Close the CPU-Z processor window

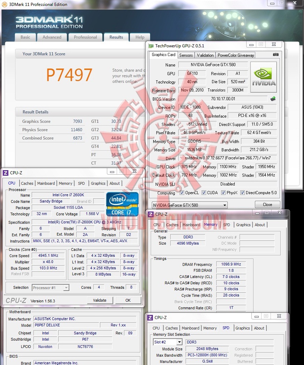click(134, 171)
